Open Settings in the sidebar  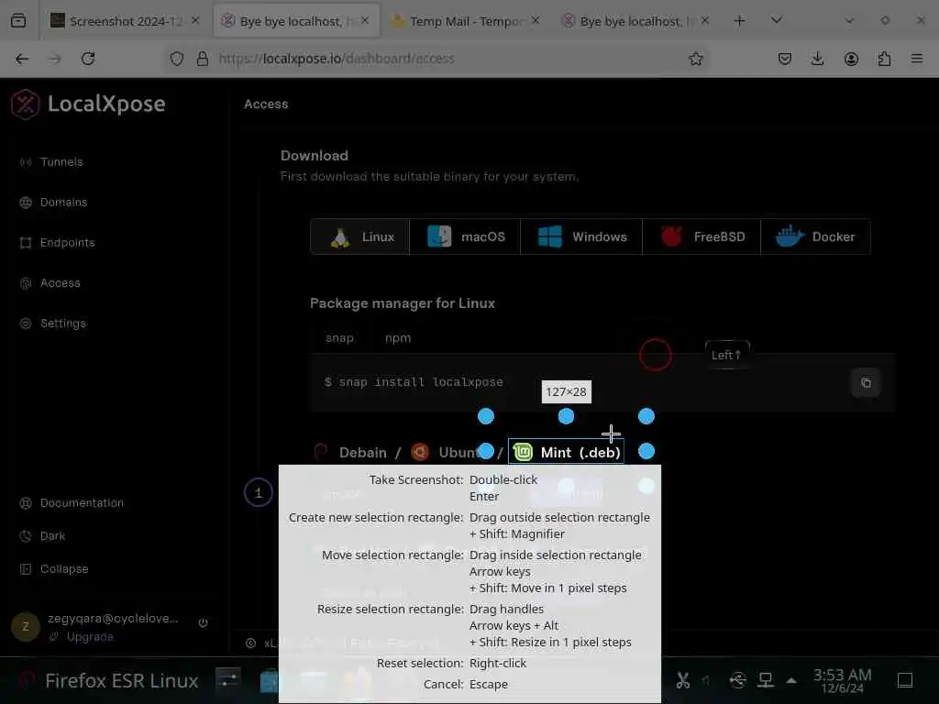click(x=63, y=324)
